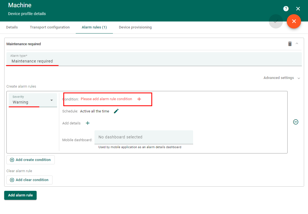Delete the Maintenance required alarm rule
308x214 pixels.
(290, 44)
